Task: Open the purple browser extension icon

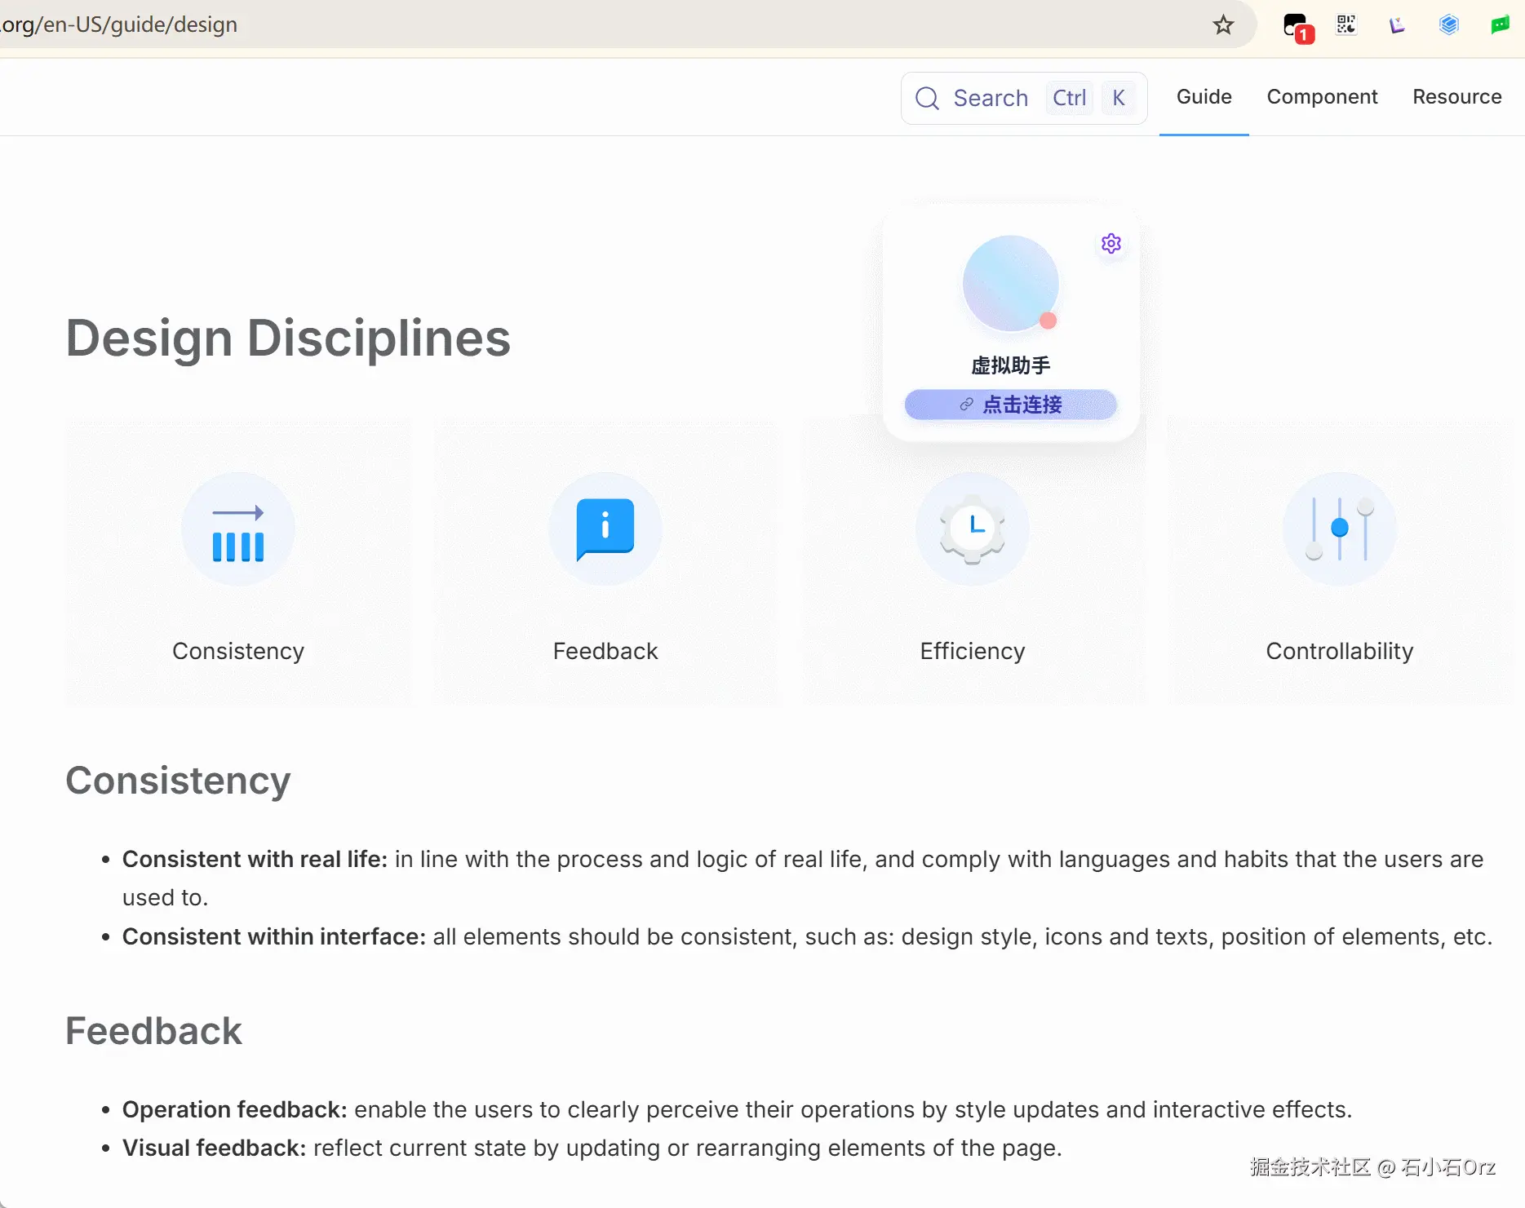Action: tap(1397, 25)
